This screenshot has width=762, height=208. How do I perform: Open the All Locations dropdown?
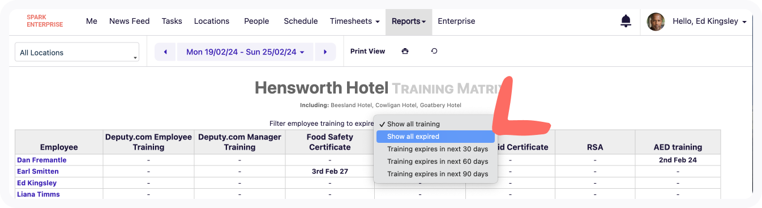(77, 52)
